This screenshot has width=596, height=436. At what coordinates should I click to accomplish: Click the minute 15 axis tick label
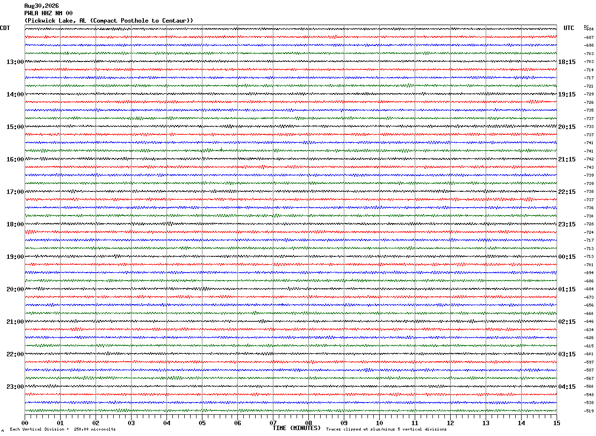[x=557, y=423]
